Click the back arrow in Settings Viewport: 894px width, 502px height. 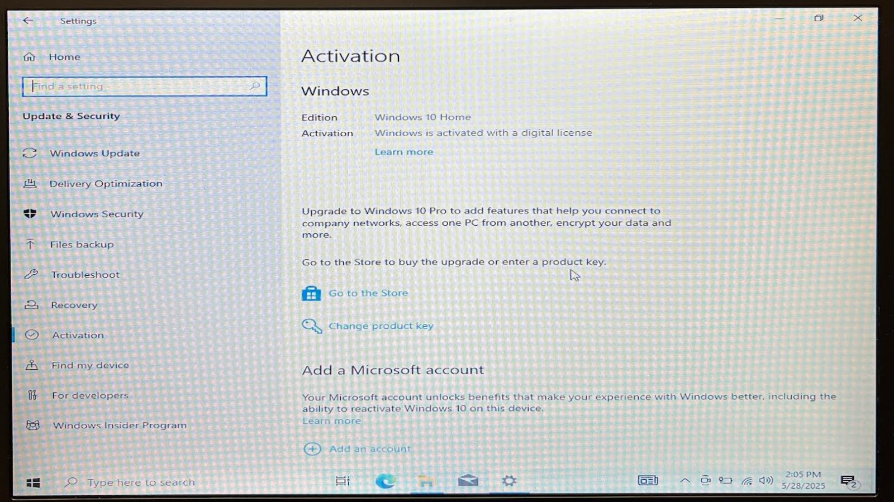click(28, 21)
